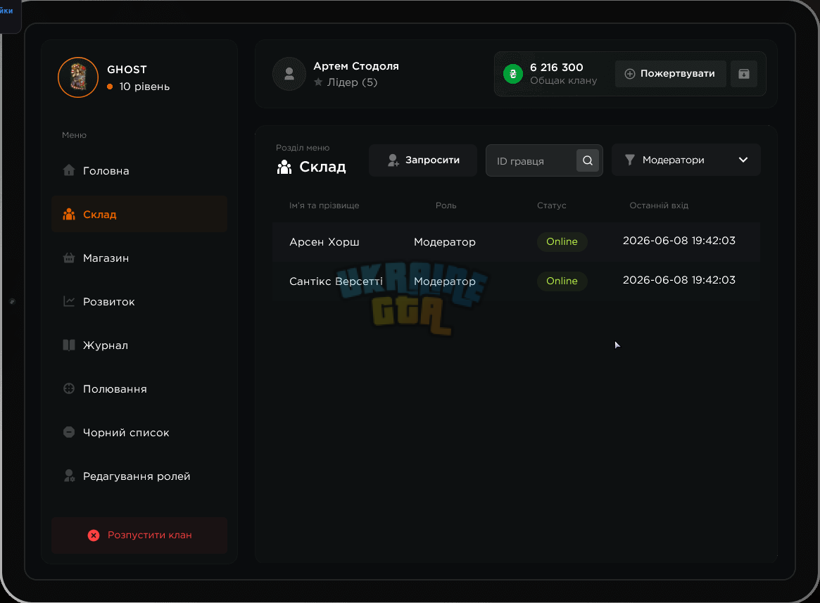Click Online status for Арсен Хорш
Image resolution: width=820 pixels, height=603 pixels.
(562, 241)
